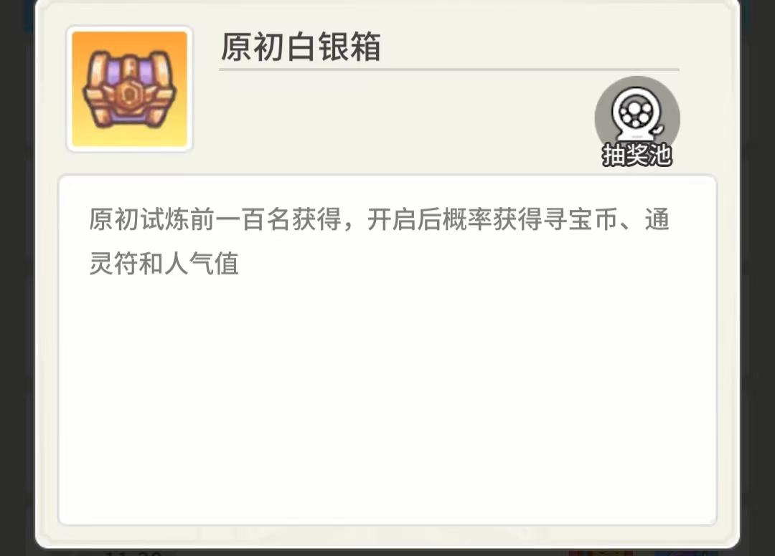Click the golden emblem on chest
This screenshot has height=556, width=775.
(x=128, y=94)
